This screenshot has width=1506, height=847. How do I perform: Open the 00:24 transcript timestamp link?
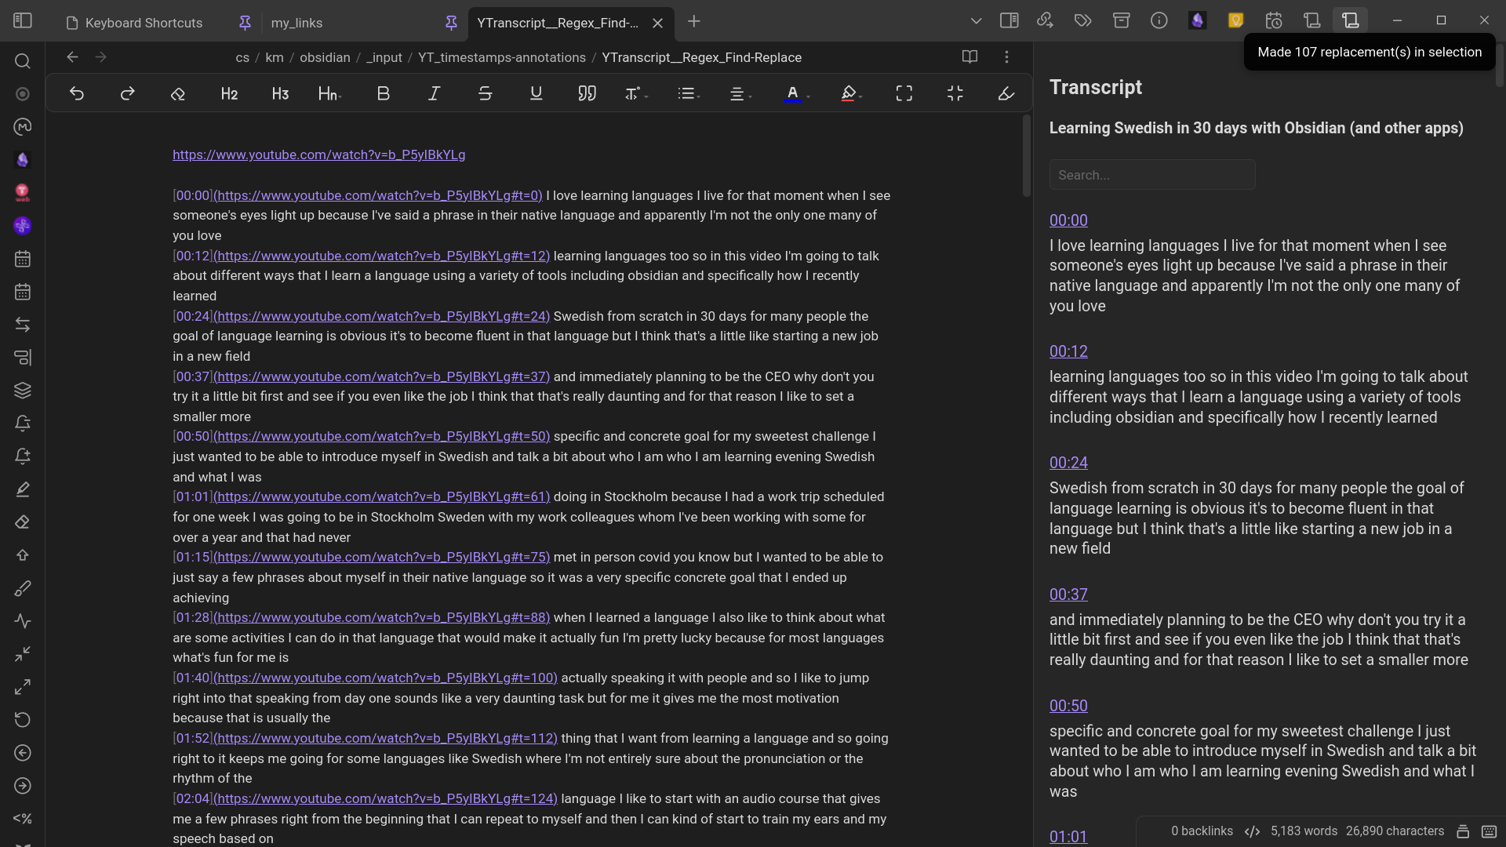[x=1068, y=463]
